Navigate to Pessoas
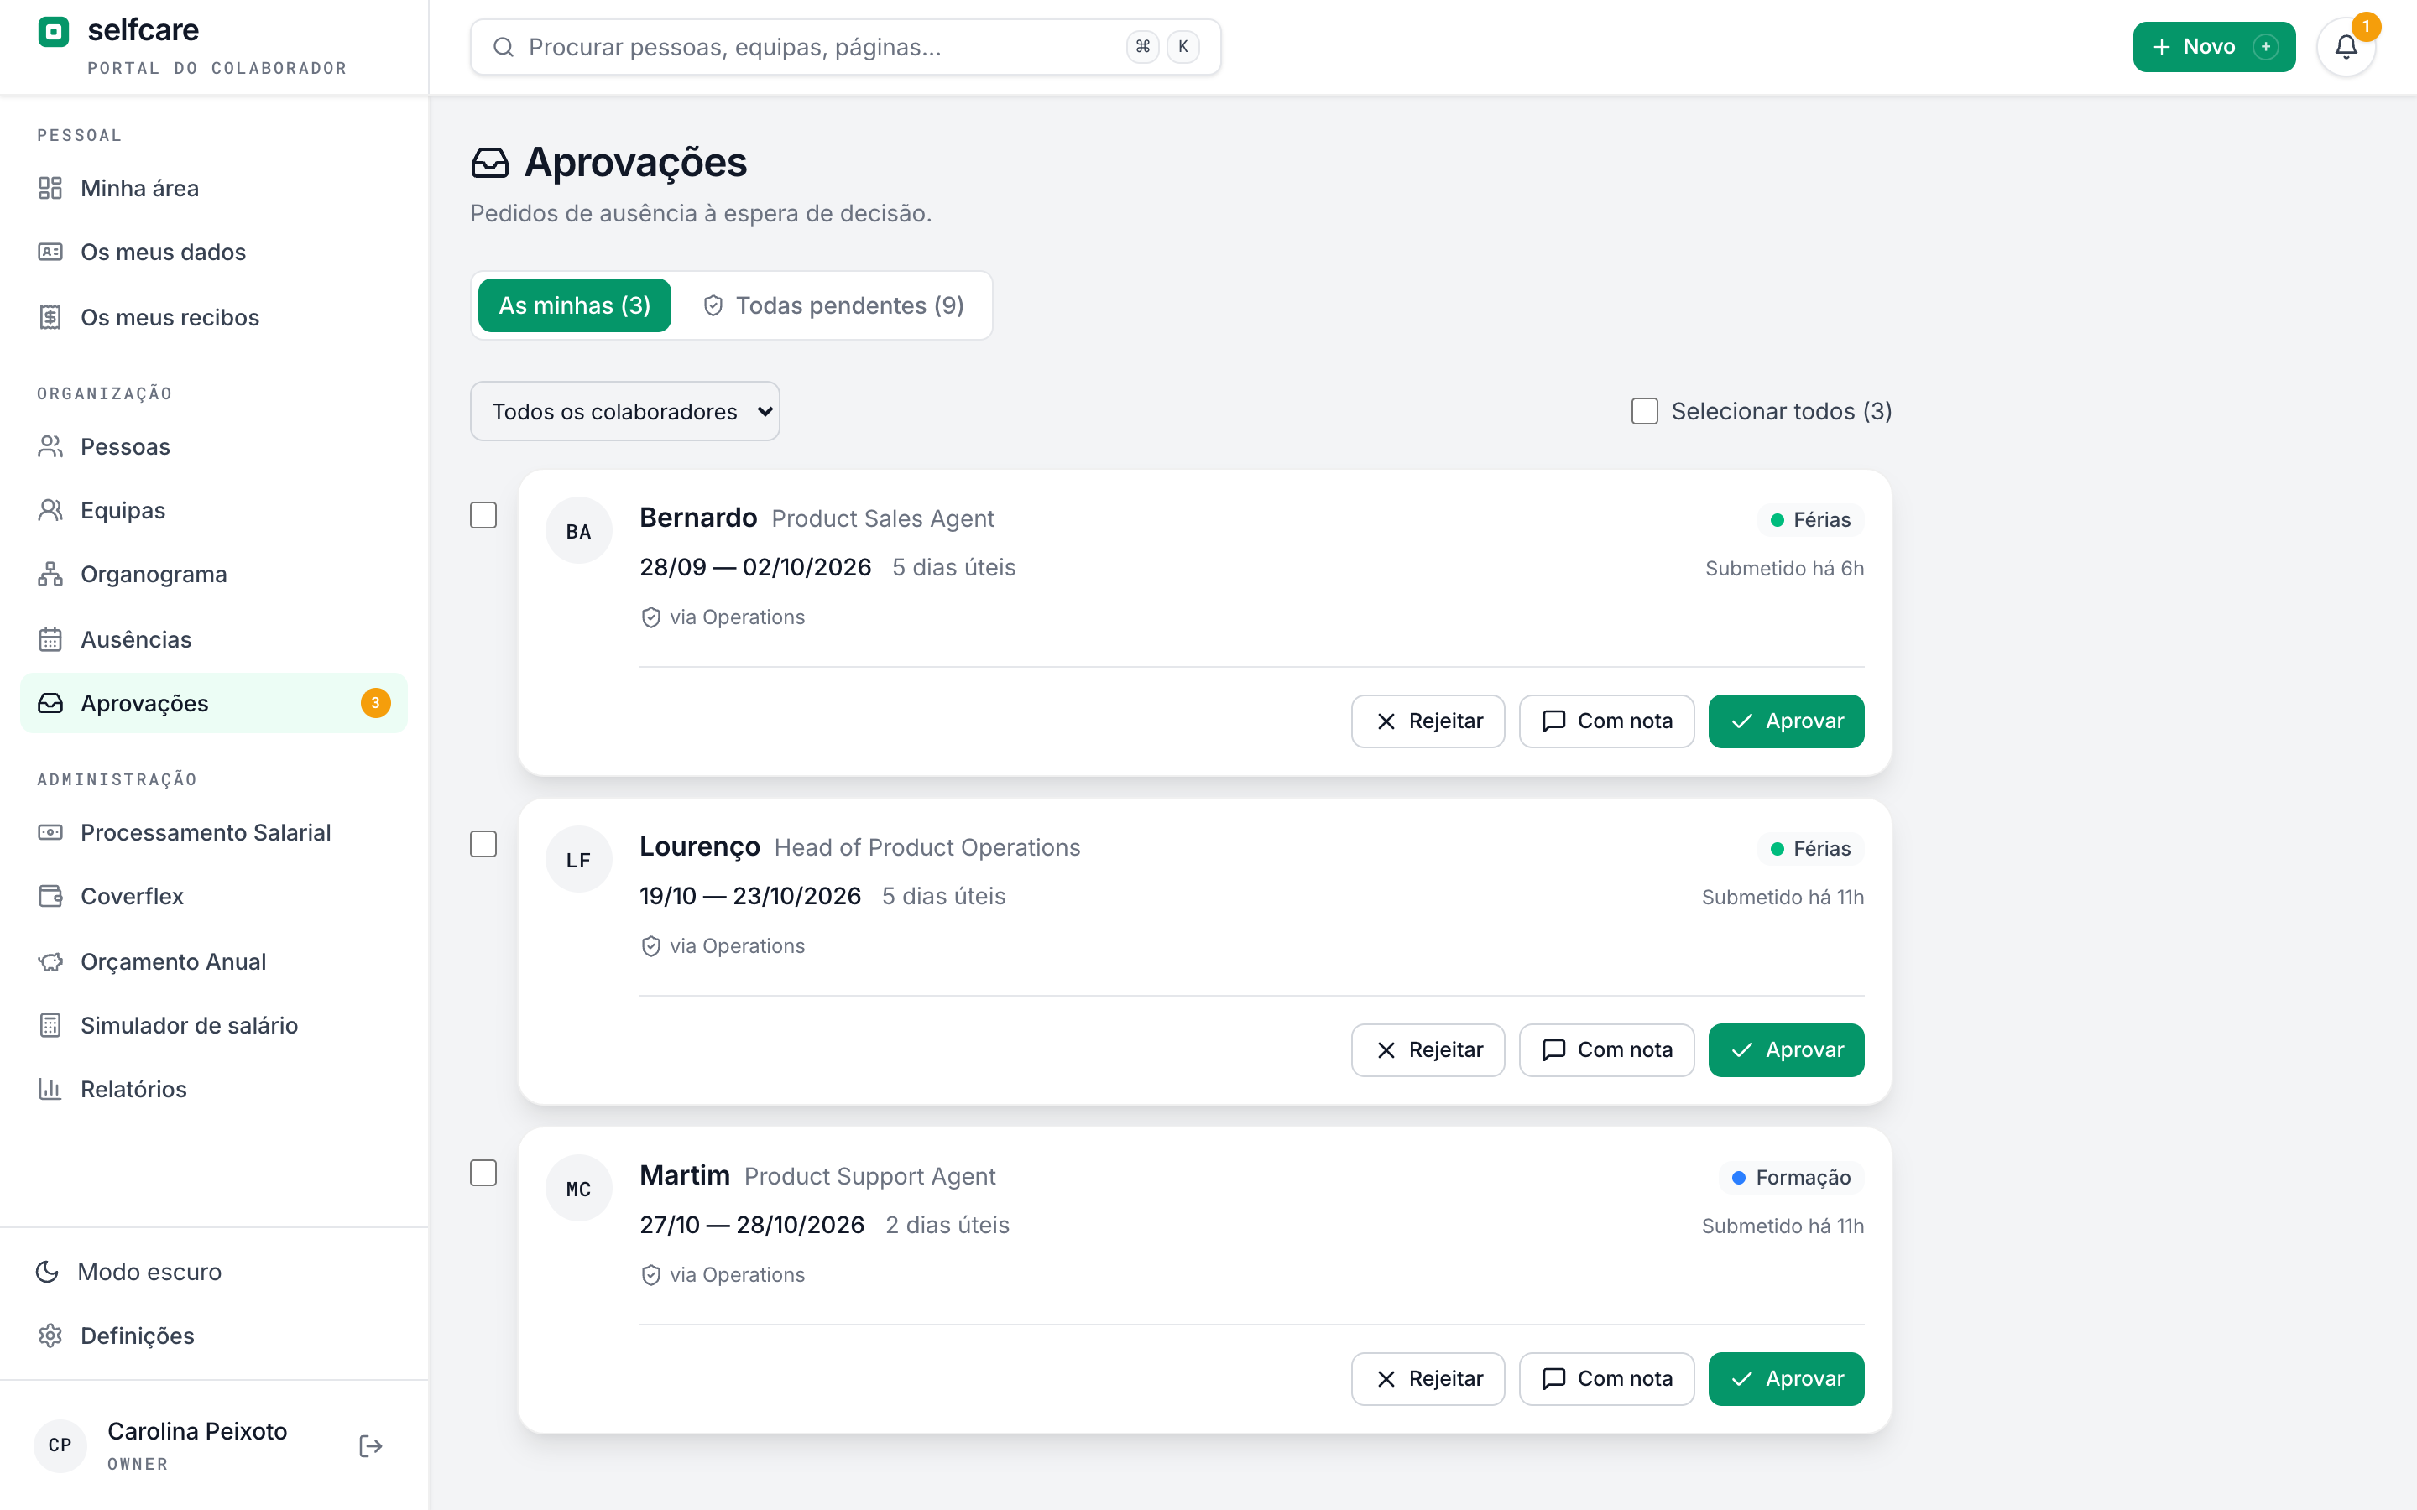The height and width of the screenshot is (1510, 2417). (x=214, y=446)
